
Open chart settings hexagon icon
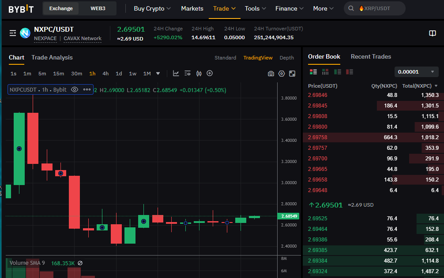click(x=282, y=74)
